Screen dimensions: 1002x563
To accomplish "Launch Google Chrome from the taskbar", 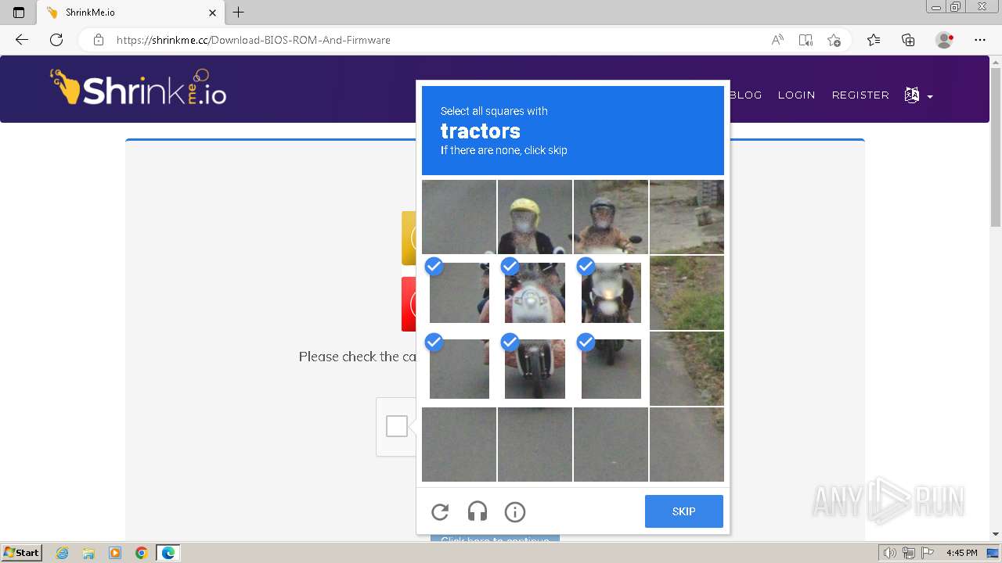I will pyautogui.click(x=142, y=553).
